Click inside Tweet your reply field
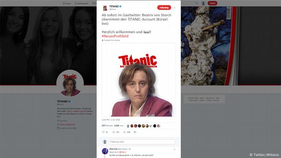Image resolution: width=281 pixels, height=158 pixels. point(142,142)
